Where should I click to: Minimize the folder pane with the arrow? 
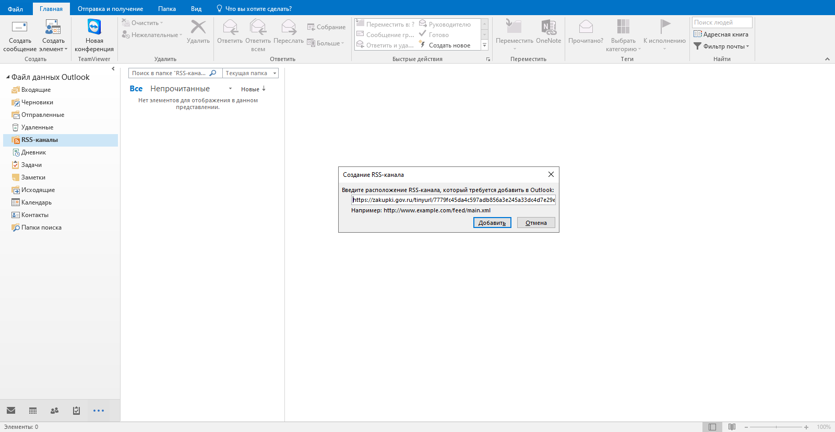point(113,69)
